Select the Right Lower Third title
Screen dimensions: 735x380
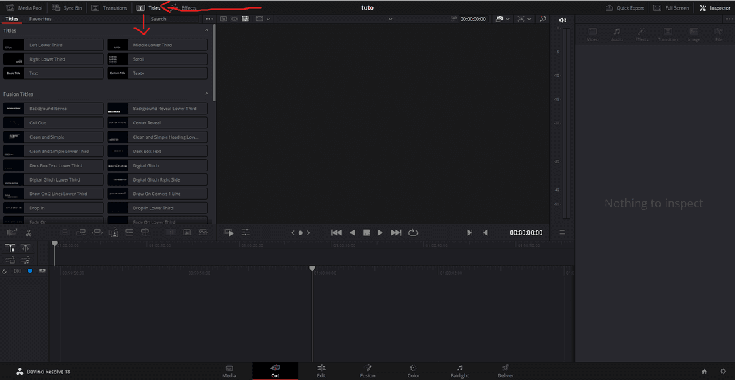(54, 59)
